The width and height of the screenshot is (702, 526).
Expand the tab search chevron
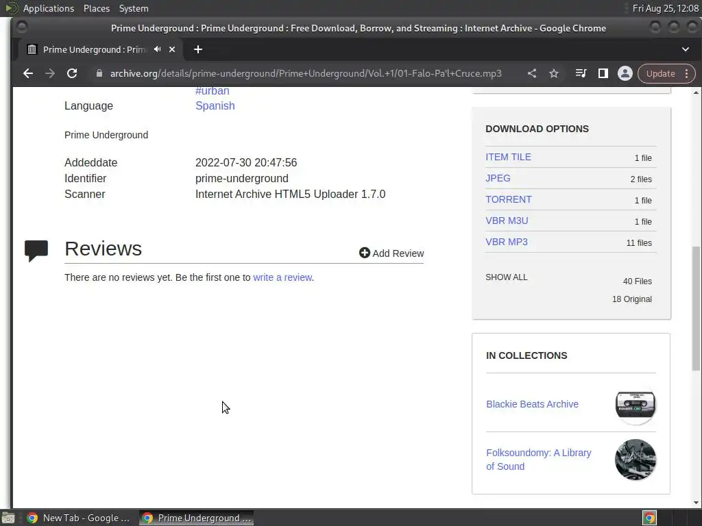point(686,49)
